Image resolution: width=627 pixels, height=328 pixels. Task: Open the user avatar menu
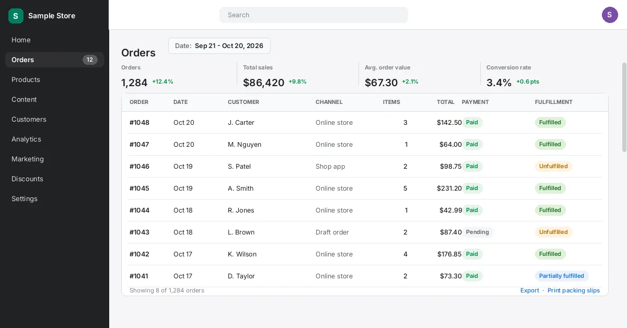point(610,15)
